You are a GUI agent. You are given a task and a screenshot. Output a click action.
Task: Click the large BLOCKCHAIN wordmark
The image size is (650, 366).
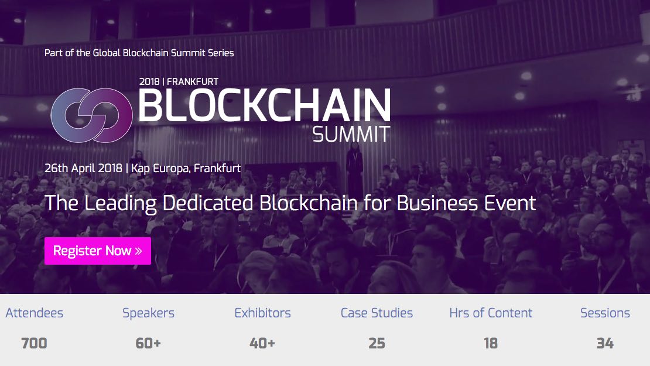coord(264,105)
